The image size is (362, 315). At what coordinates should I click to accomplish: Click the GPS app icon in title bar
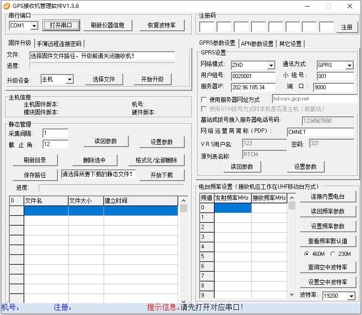click(6, 6)
